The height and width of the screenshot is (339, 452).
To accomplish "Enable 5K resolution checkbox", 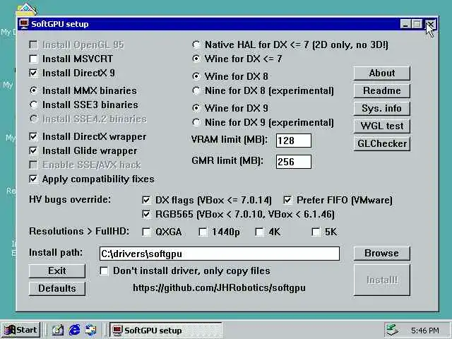I will pyautogui.click(x=316, y=232).
